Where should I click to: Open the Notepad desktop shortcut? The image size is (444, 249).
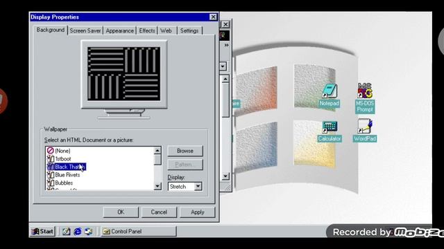point(329,95)
